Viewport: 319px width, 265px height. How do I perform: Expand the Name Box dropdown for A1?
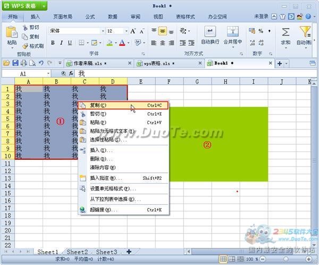pyautogui.click(x=48, y=73)
